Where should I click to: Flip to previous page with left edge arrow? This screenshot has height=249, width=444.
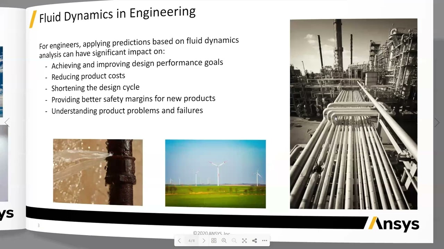click(7, 122)
